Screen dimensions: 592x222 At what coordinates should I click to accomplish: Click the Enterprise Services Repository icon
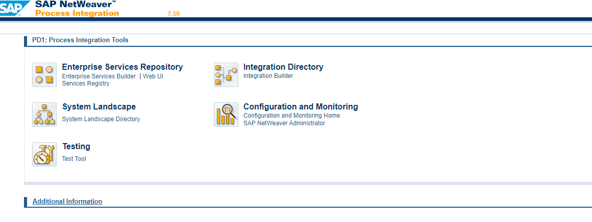44,75
